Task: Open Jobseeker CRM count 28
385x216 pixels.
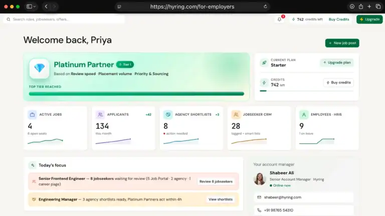Action: pyautogui.click(x=236, y=126)
